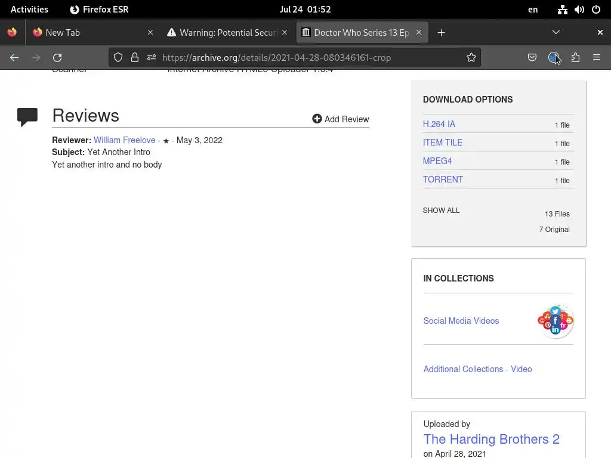
Task: Switch to the New Tab tab
Action: pos(92,32)
